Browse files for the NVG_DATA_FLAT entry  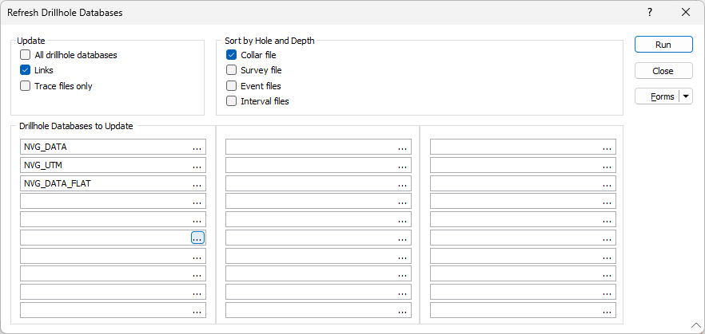pyautogui.click(x=197, y=183)
